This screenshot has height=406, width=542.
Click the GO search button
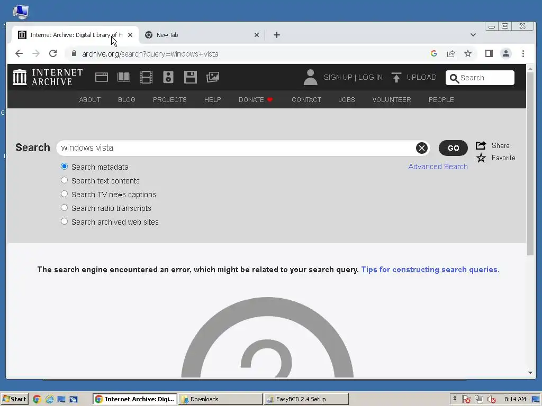pos(453,148)
